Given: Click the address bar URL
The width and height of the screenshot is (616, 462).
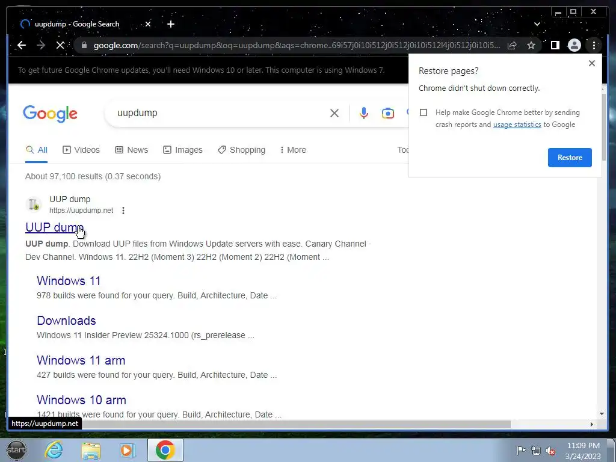Looking at the screenshot, I should 297,45.
